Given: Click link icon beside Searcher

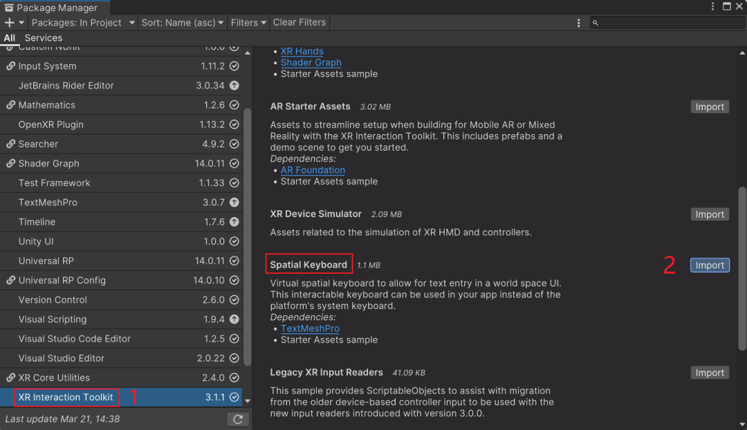Looking at the screenshot, I should 10,144.
